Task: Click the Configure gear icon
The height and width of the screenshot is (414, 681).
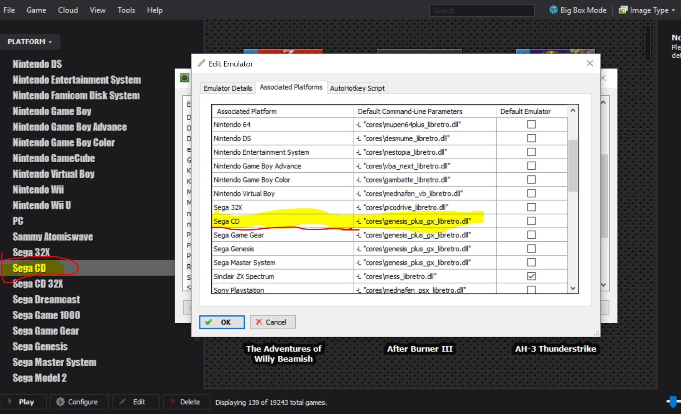Action: coord(60,402)
